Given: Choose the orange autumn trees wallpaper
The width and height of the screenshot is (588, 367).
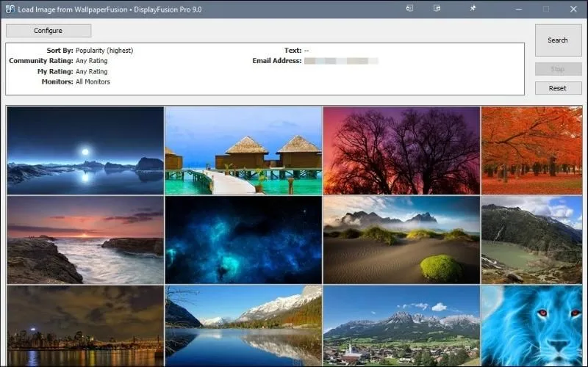Looking at the screenshot, I should (531, 150).
